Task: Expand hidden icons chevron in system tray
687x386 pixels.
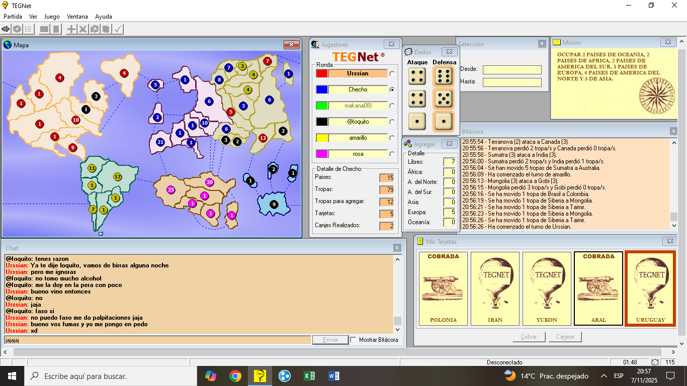Action: (x=604, y=376)
